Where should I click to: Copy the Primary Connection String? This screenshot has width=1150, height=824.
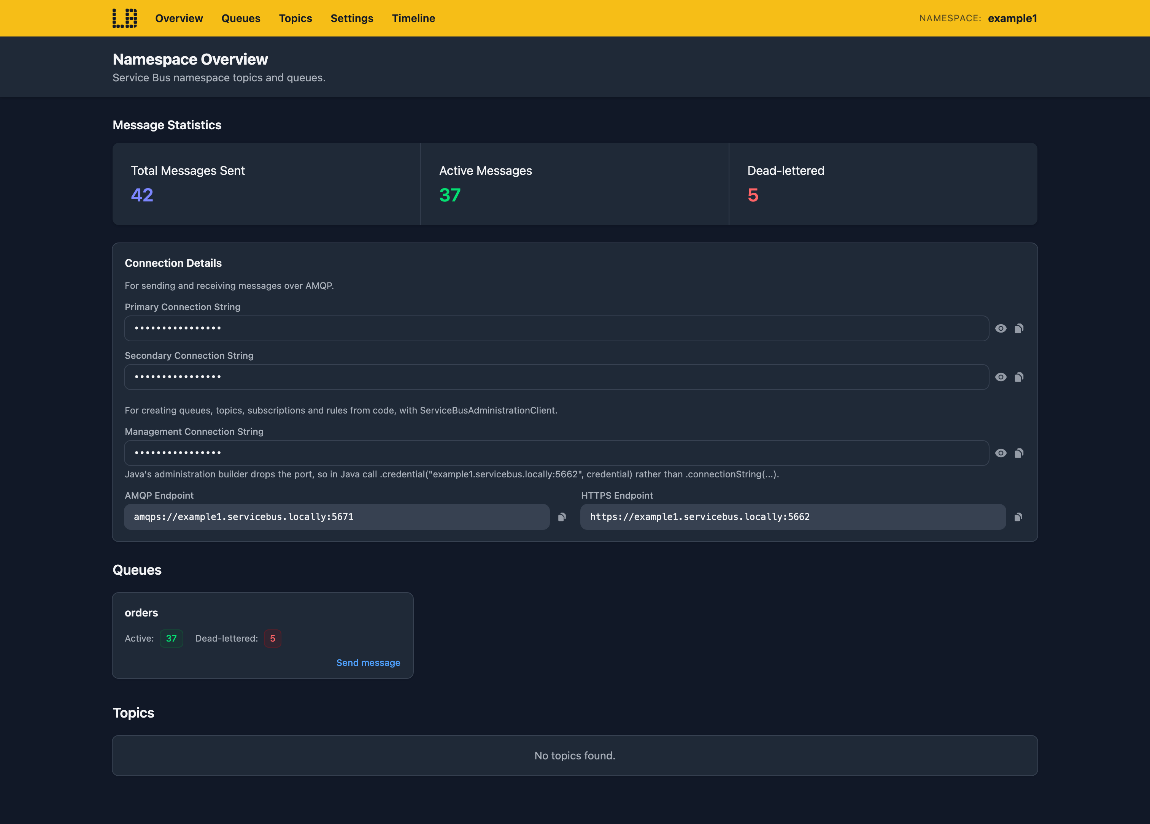(1019, 328)
